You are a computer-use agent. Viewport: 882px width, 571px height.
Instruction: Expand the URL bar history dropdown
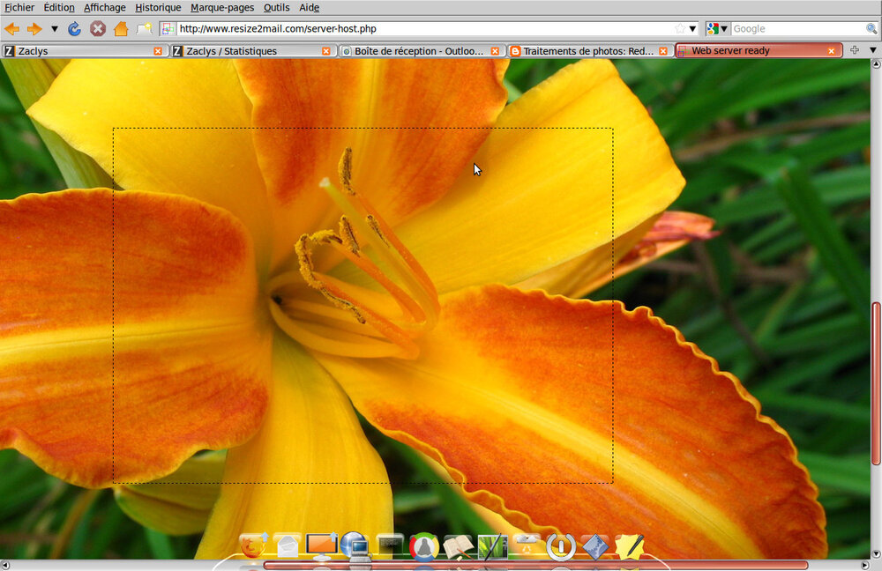click(692, 28)
